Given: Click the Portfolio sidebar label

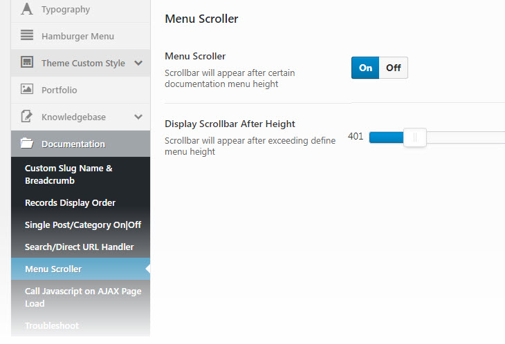Looking at the screenshot, I should [59, 90].
